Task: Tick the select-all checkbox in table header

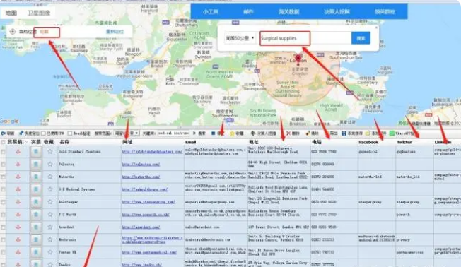Action: (4, 142)
